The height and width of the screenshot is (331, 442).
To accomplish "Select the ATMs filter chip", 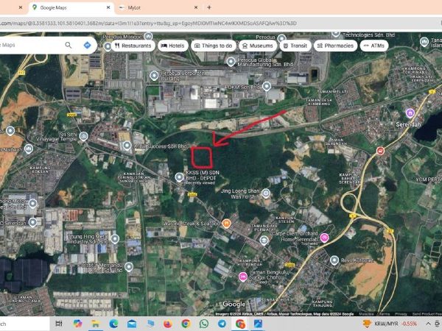I will [374, 46].
